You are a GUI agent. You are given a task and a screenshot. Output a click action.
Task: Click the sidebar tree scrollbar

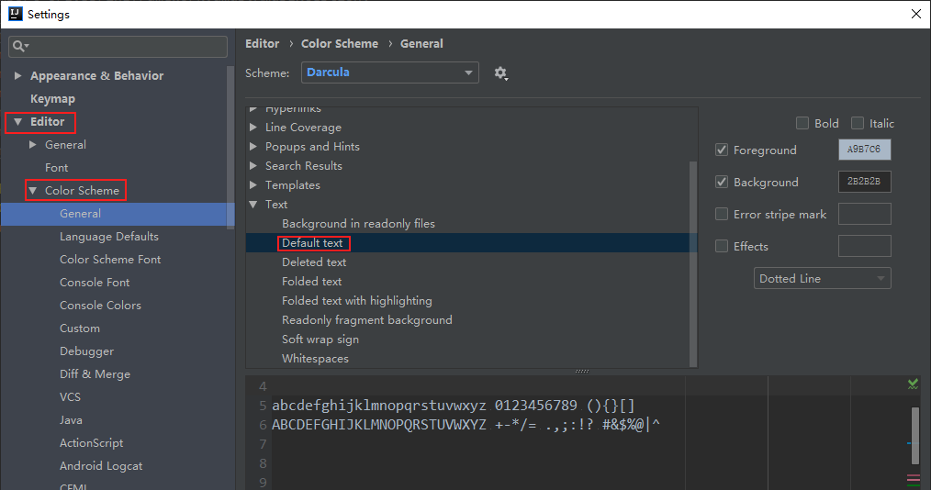230,145
